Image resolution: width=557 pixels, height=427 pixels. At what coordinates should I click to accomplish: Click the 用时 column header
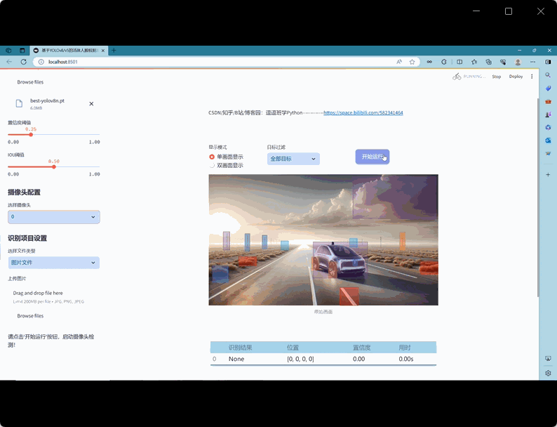[405, 348]
